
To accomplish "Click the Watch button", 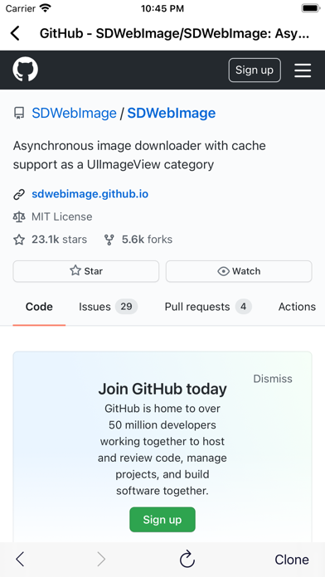I will click(x=239, y=271).
